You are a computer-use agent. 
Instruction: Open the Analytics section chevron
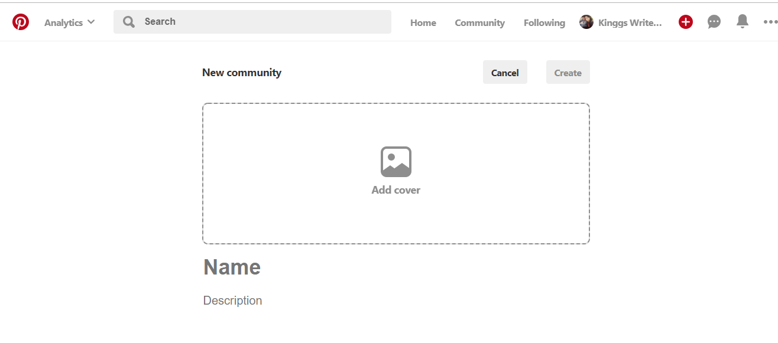pyautogui.click(x=92, y=22)
